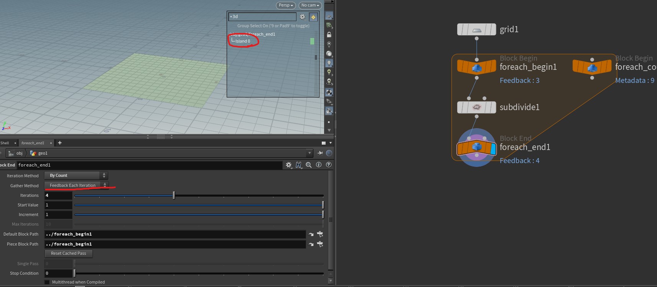The image size is (657, 287).
Task: Toggle the blue display flag on foreach_end1
Action: pyautogui.click(x=493, y=148)
